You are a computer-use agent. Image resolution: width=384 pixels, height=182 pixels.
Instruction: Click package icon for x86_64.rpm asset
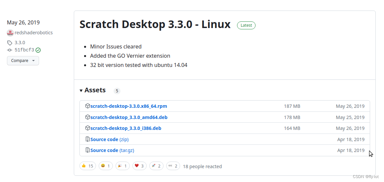pyautogui.click(x=87, y=106)
